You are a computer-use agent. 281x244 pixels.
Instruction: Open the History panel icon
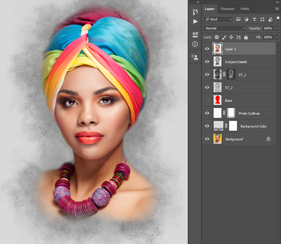(195, 12)
